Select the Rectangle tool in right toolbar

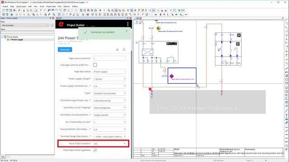287,80
